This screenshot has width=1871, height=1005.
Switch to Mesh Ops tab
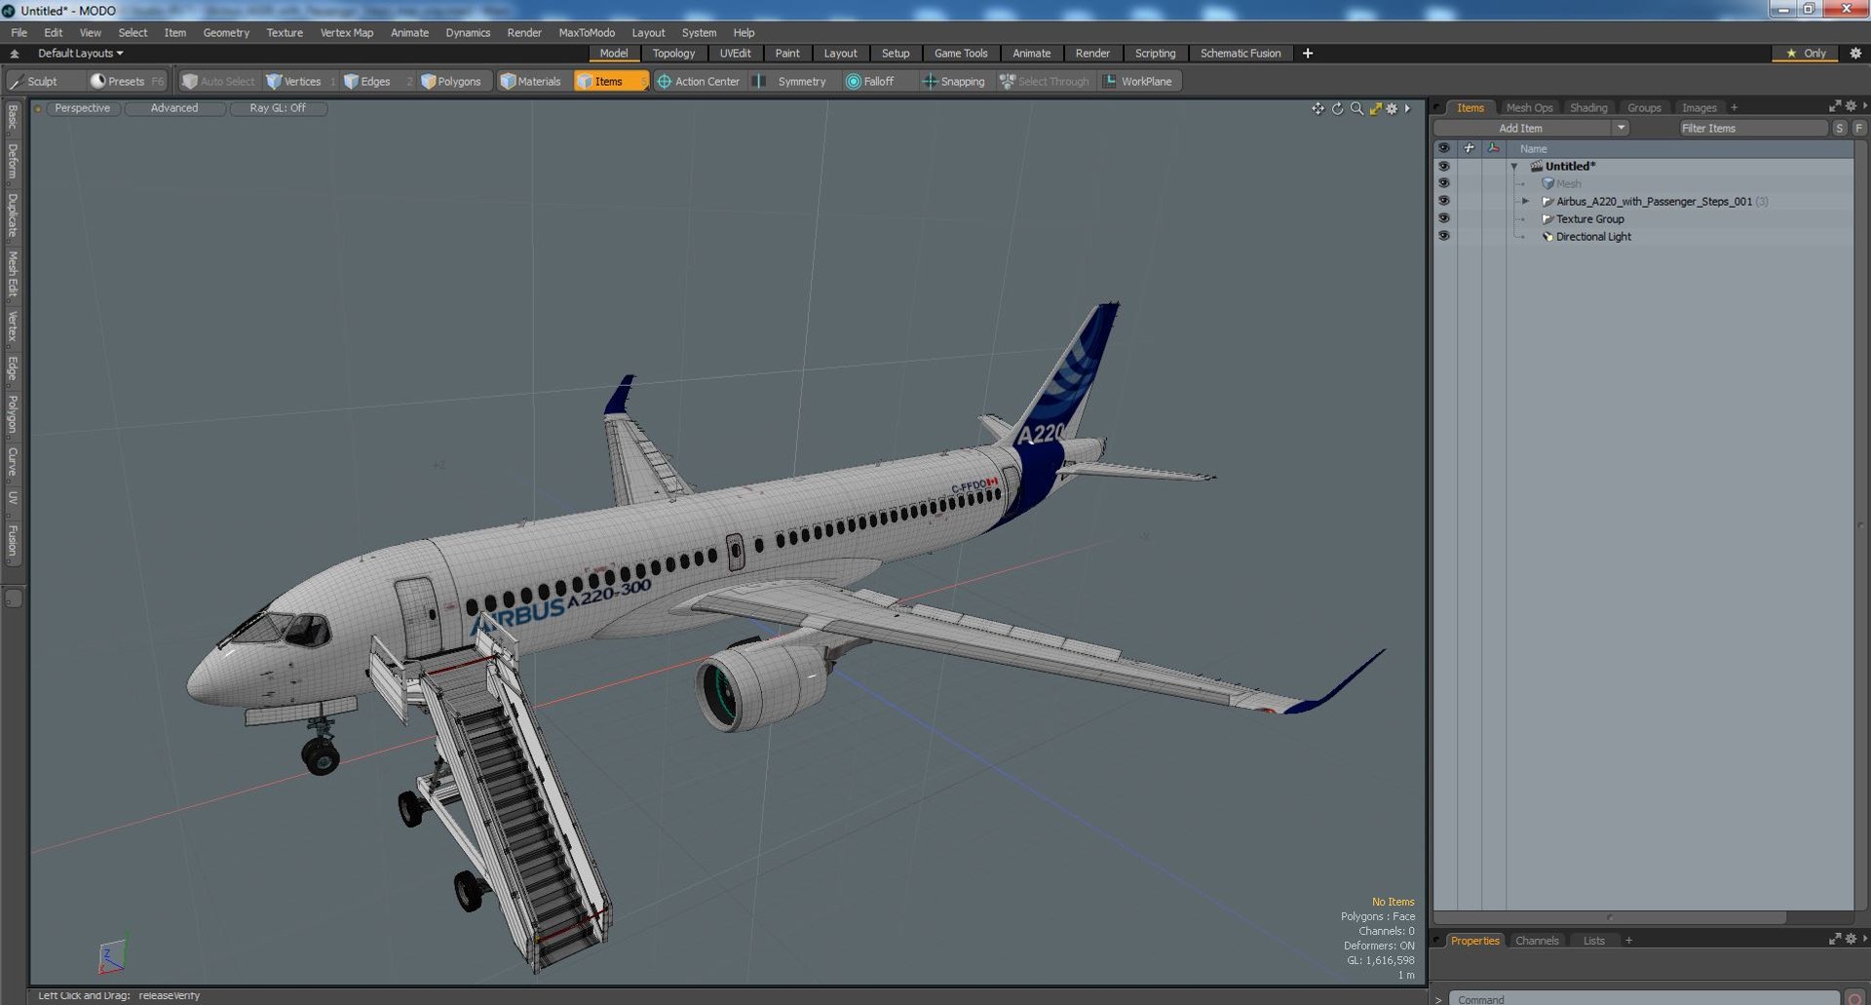coord(1529,108)
